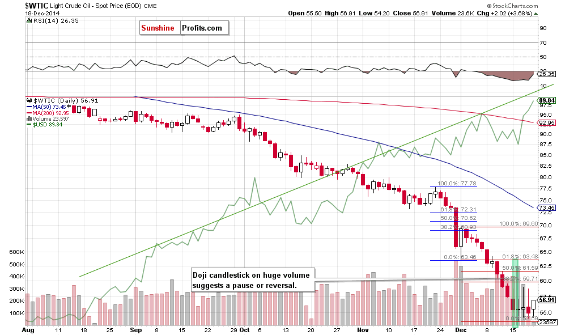
Task: Click the 100.0%: 69.60 Fibonacci label
Action: coord(518,224)
